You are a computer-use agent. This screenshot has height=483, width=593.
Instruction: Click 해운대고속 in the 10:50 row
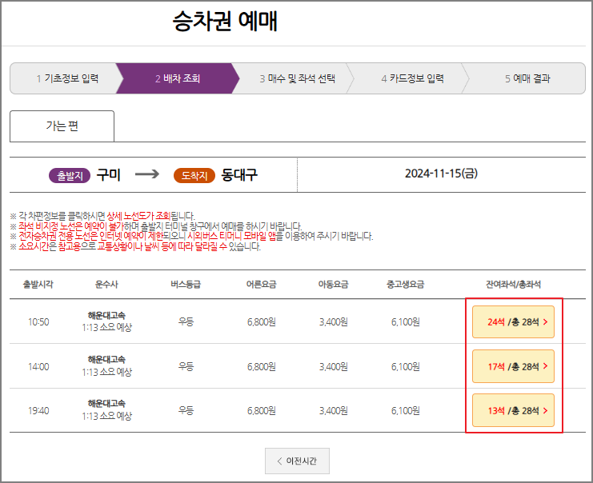point(106,315)
